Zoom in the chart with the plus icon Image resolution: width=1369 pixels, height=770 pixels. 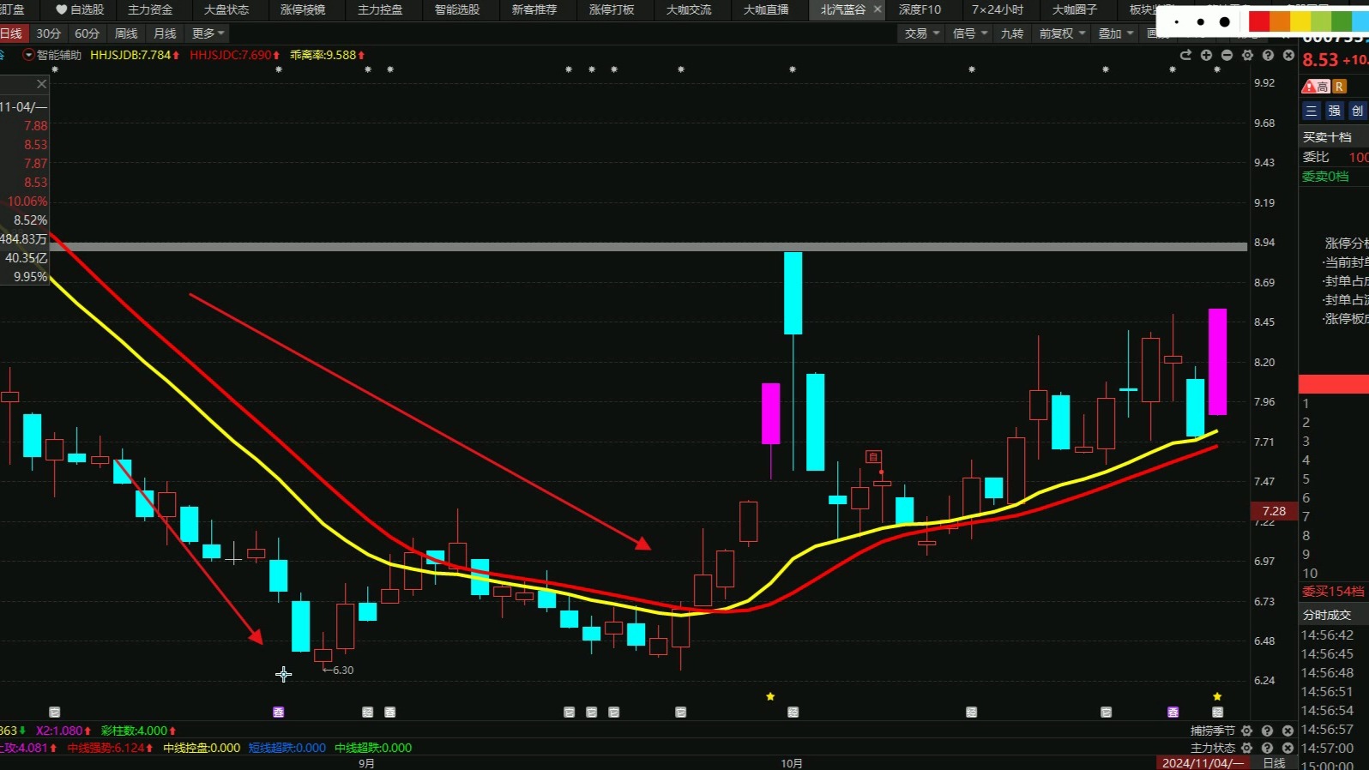1206,55
